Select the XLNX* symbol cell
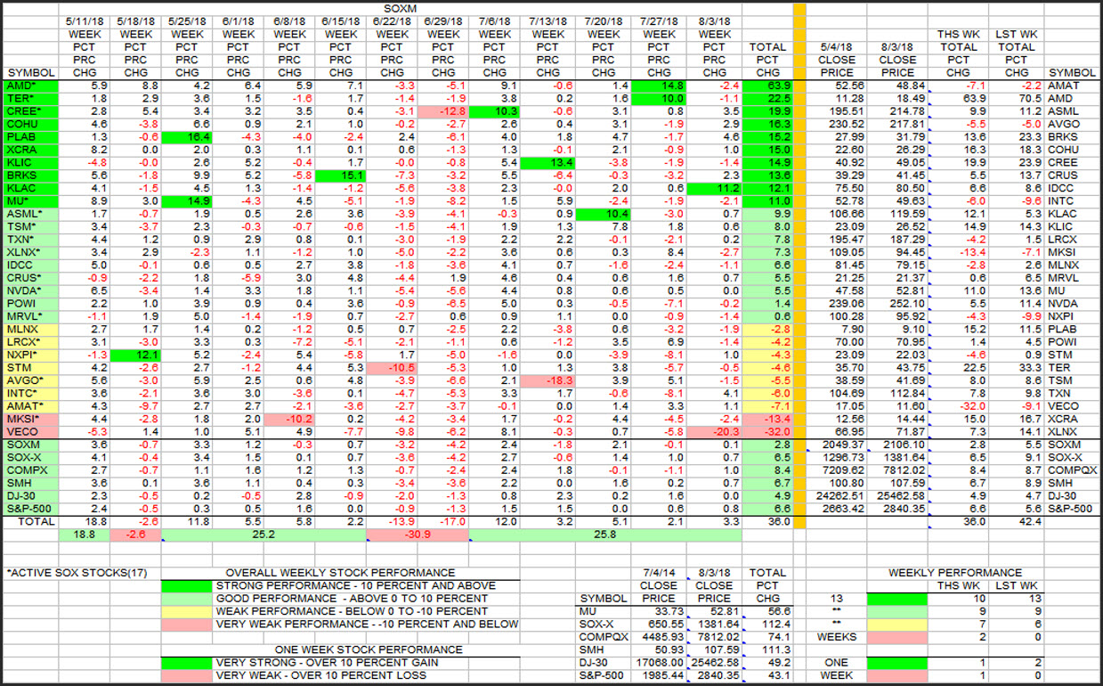The width and height of the screenshot is (1103, 686). pos(30,253)
